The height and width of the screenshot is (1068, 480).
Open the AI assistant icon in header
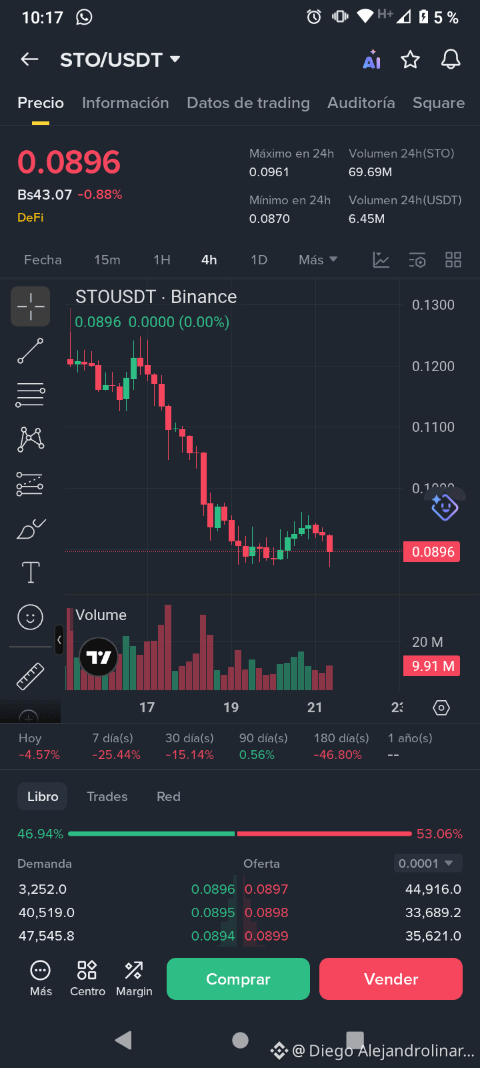(372, 60)
